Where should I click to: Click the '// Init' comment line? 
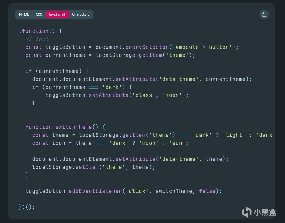pyautogui.click(x=37, y=39)
